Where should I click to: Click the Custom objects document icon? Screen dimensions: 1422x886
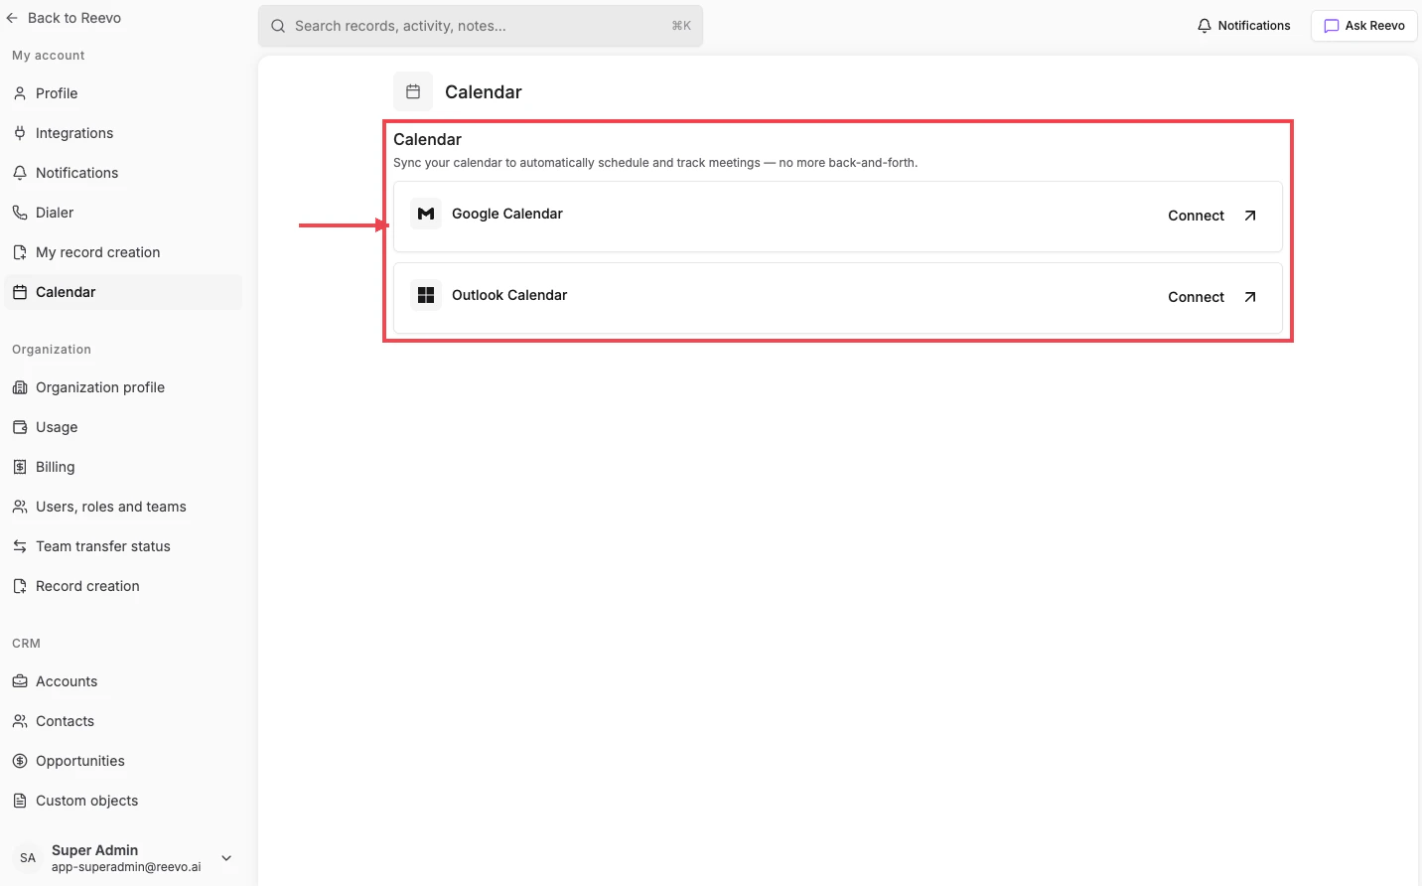point(20,801)
